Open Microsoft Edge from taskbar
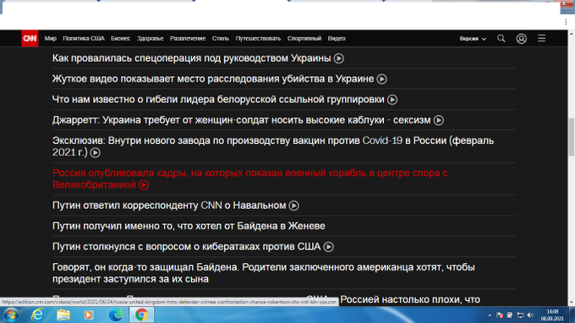This screenshot has height=323, width=575. point(115,315)
